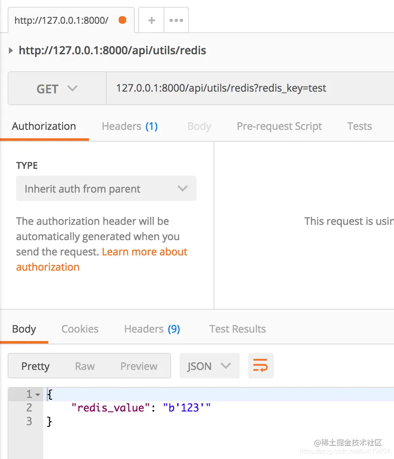This screenshot has width=394, height=459.
Task: Expand the request name disclosure triangle
Action: [11, 51]
